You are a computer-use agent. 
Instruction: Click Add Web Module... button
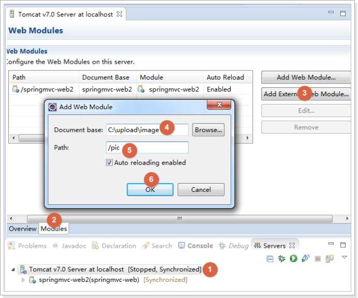pos(306,78)
